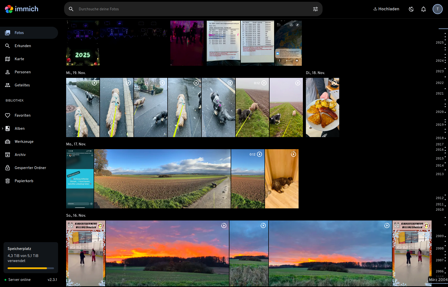Image resolution: width=448 pixels, height=287 pixels.
Task: Open Karte map view
Action: pyautogui.click(x=19, y=59)
